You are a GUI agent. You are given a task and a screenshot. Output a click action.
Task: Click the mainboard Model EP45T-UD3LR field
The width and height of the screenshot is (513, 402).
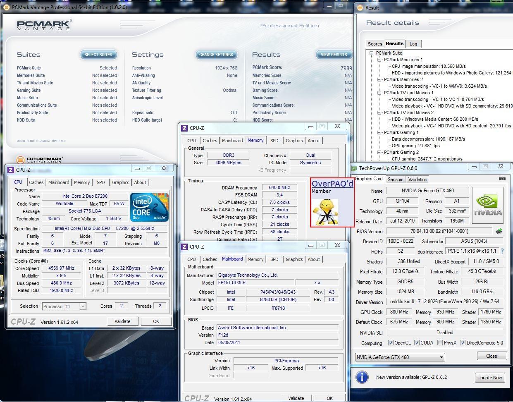[x=255, y=282]
